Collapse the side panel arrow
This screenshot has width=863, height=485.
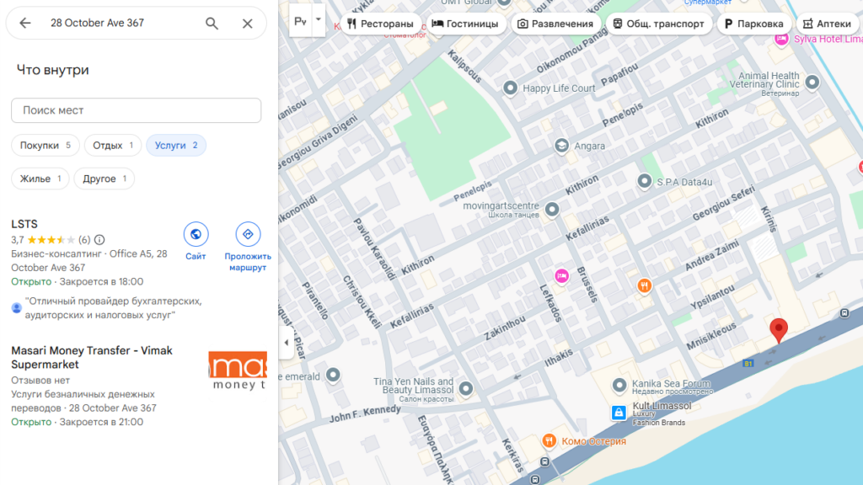tap(286, 343)
